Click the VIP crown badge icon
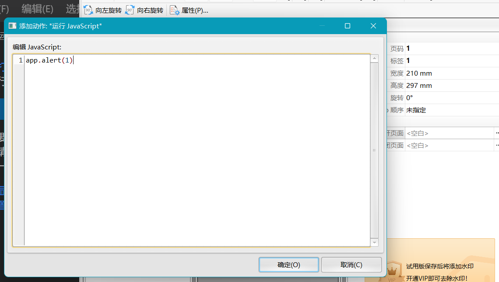Image resolution: width=499 pixels, height=282 pixels. coord(392,271)
